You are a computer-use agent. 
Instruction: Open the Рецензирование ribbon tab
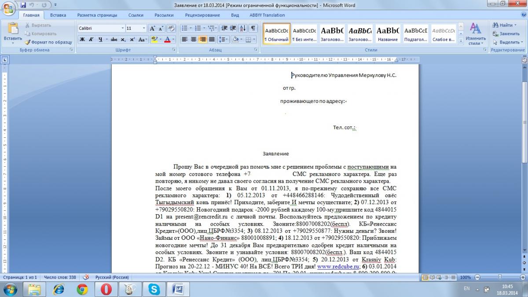point(202,15)
